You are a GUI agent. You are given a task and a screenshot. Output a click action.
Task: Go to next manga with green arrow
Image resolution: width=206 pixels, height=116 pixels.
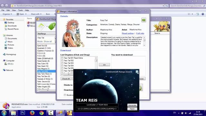click(x=144, y=20)
